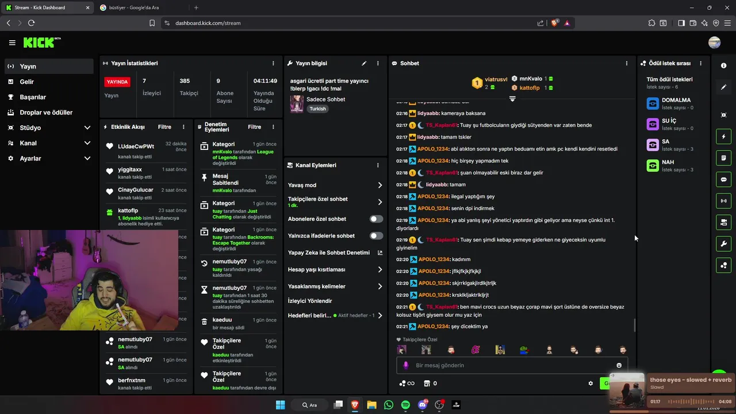Viewport: 736px width, 414px height.
Task: Click the purple microphone icon in message box
Action: [406, 365]
